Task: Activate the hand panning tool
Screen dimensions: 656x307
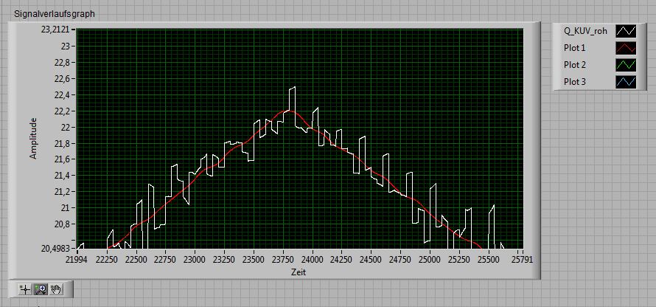Action: (x=57, y=289)
